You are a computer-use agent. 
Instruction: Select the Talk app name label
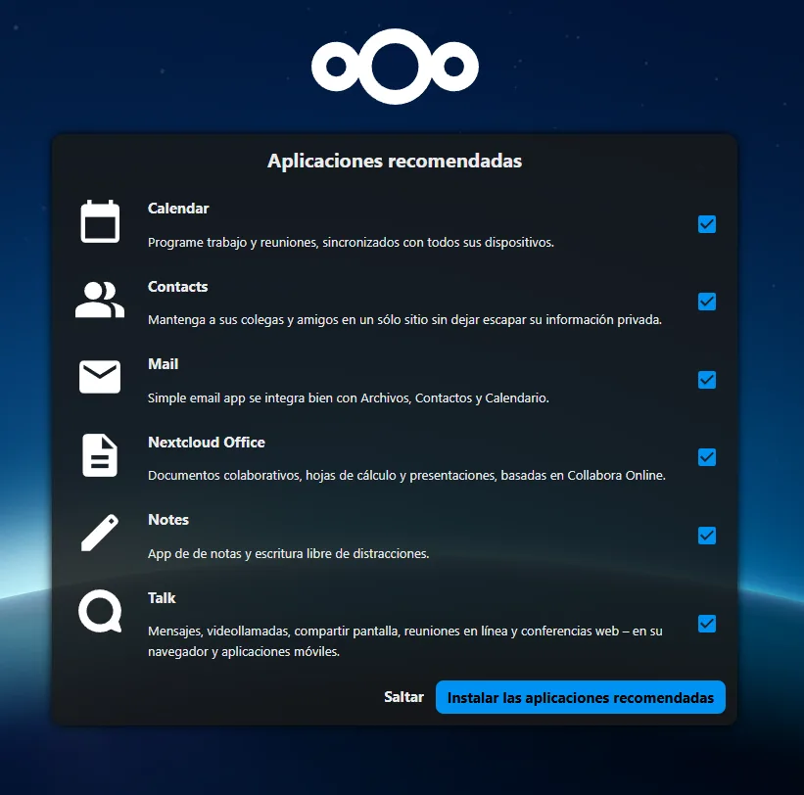point(162,598)
